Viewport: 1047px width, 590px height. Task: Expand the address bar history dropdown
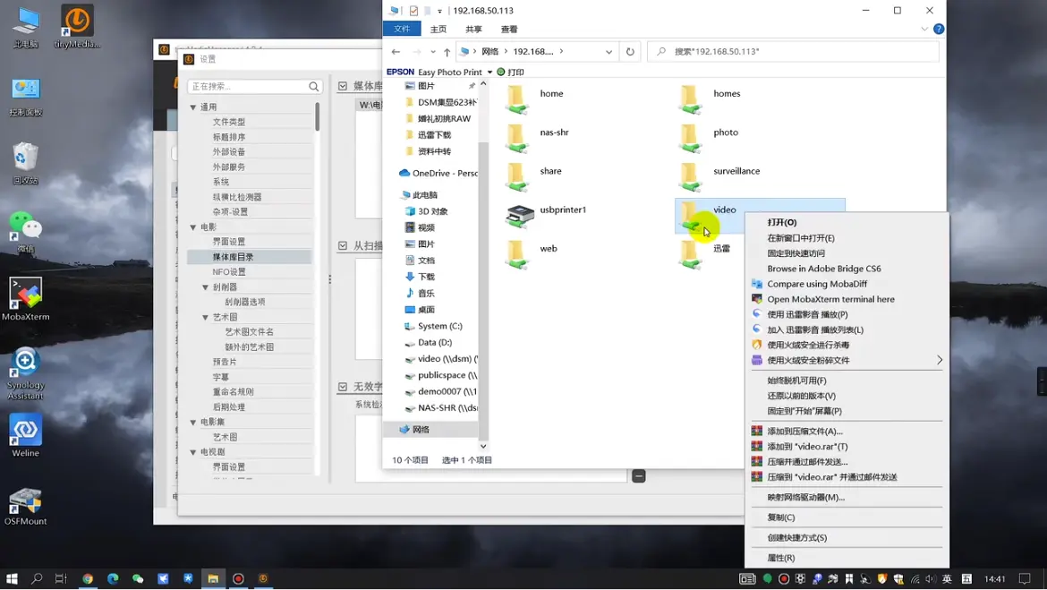[x=609, y=52]
